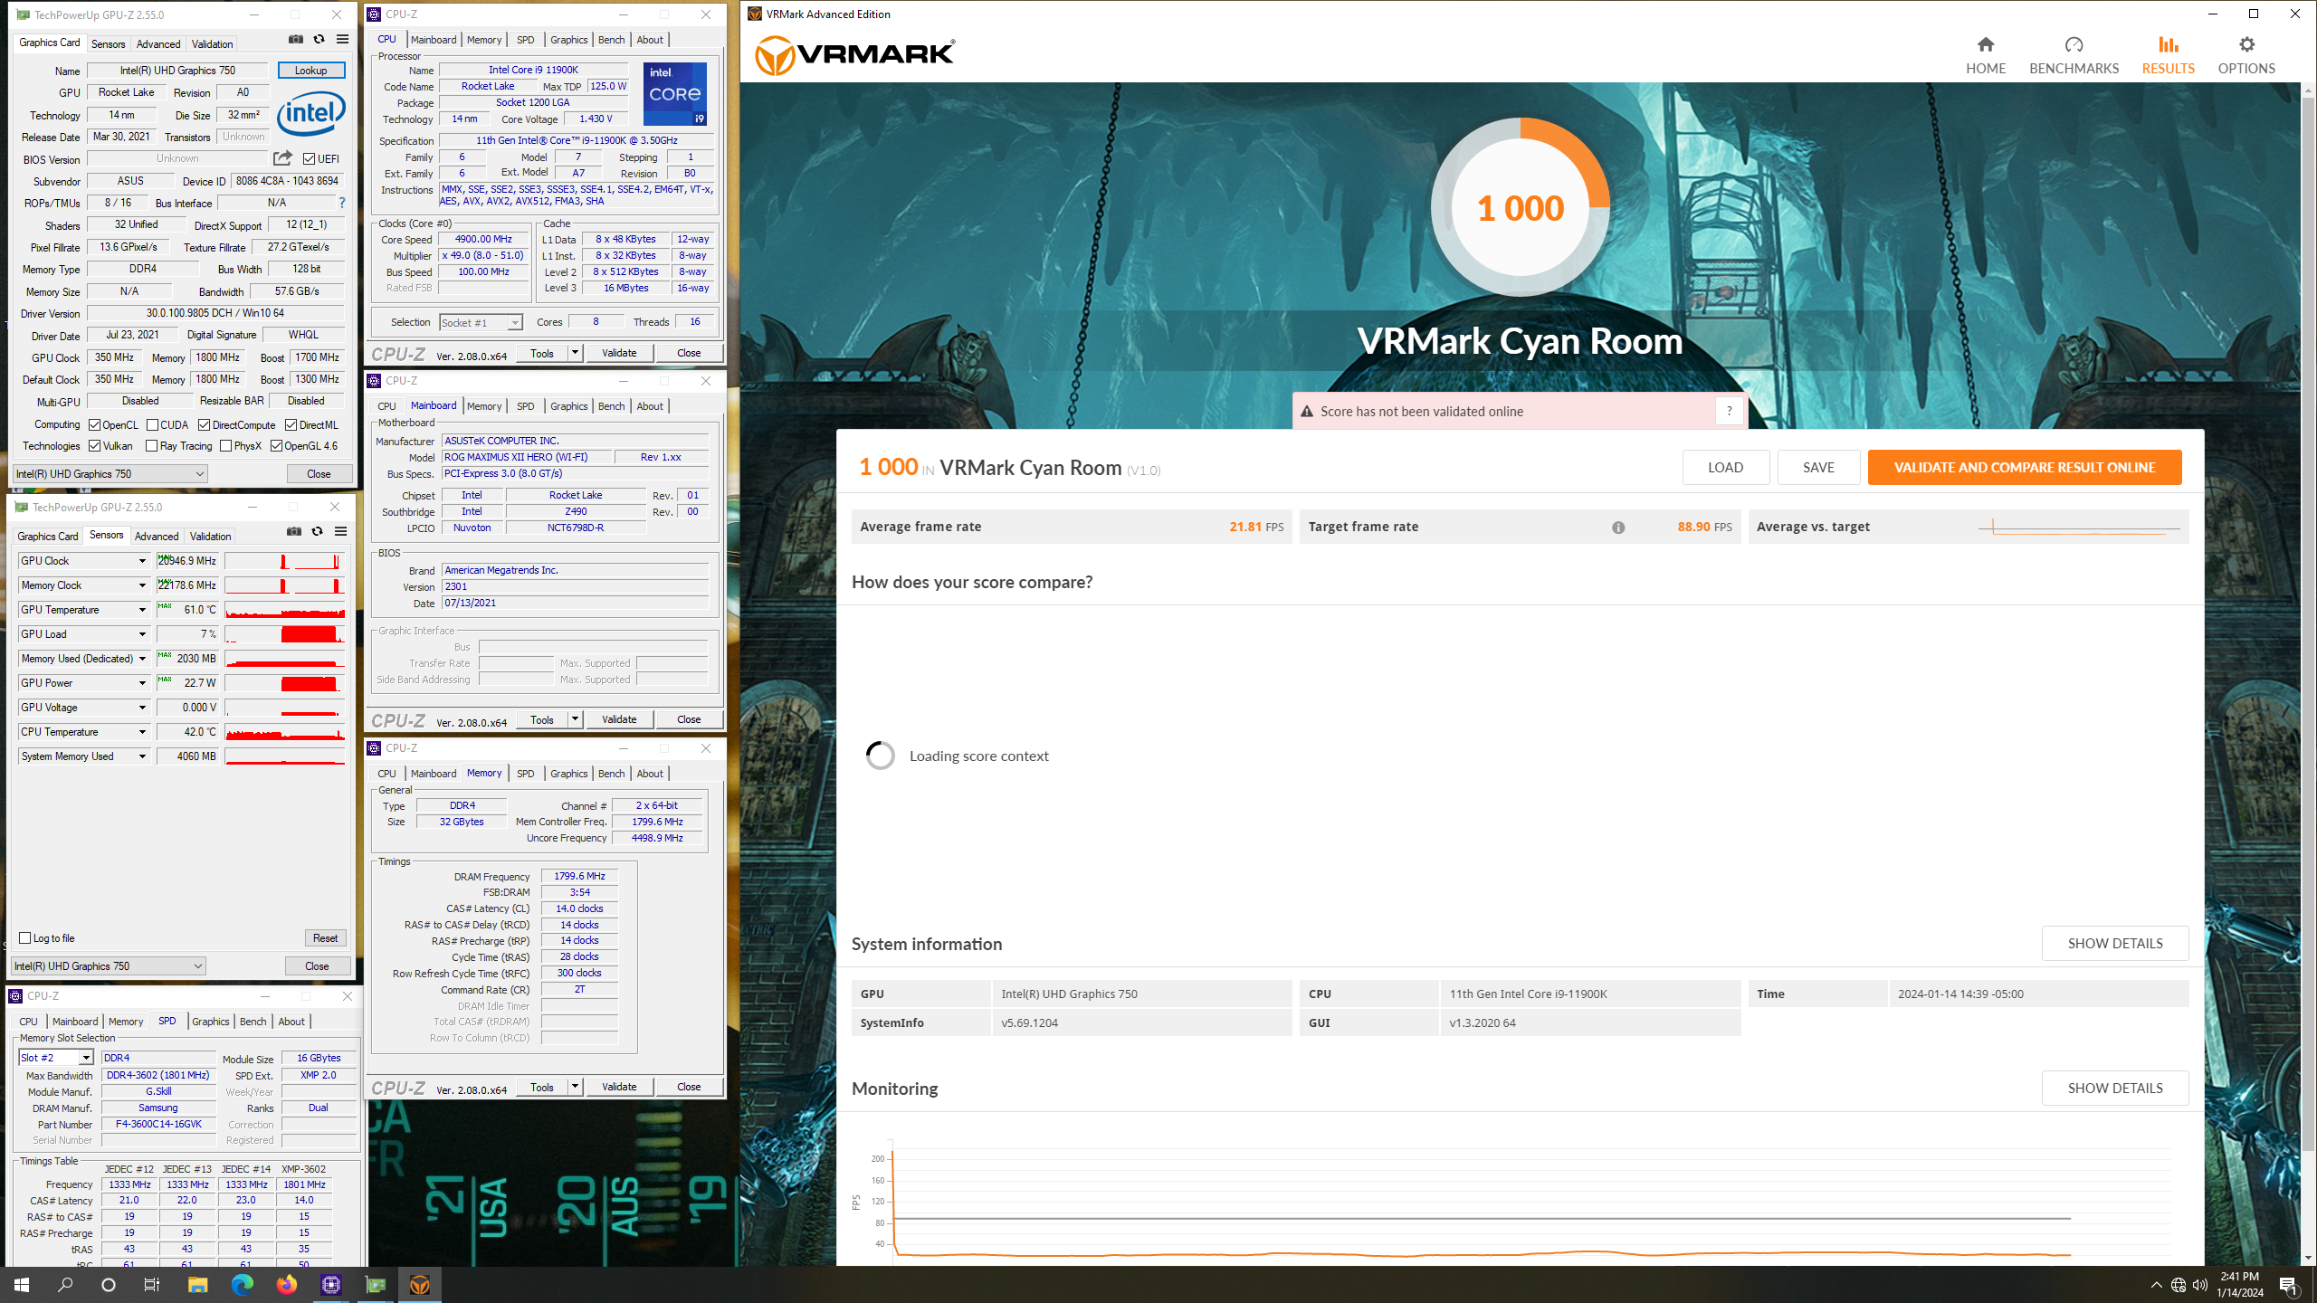Take screenshot in GPU-Z Graphics Card window
2317x1303 pixels.
click(295, 40)
